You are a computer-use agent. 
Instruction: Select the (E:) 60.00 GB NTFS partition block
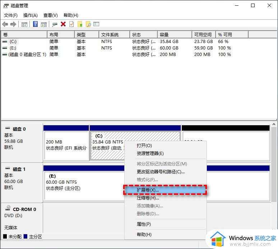pos(84,183)
